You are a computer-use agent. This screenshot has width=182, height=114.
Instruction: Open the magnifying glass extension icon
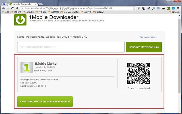pyautogui.click(x=154, y=8)
